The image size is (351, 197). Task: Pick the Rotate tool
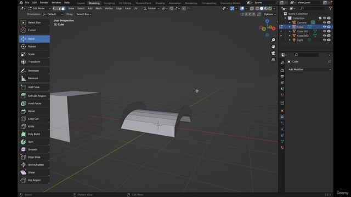click(x=35, y=47)
